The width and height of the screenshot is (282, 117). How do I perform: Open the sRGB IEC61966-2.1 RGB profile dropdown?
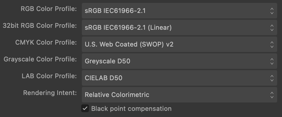point(179,11)
